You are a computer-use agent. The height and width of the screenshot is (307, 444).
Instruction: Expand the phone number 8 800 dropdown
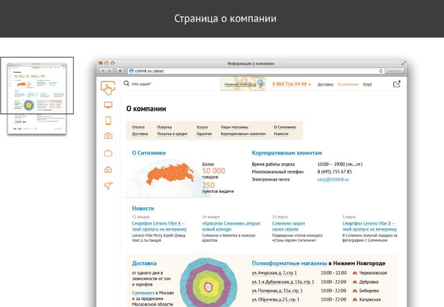[309, 85]
